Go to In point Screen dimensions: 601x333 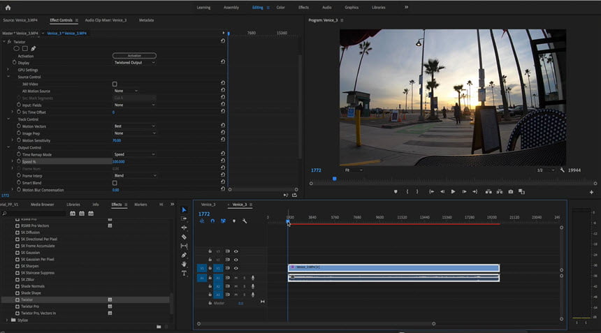(x=431, y=192)
